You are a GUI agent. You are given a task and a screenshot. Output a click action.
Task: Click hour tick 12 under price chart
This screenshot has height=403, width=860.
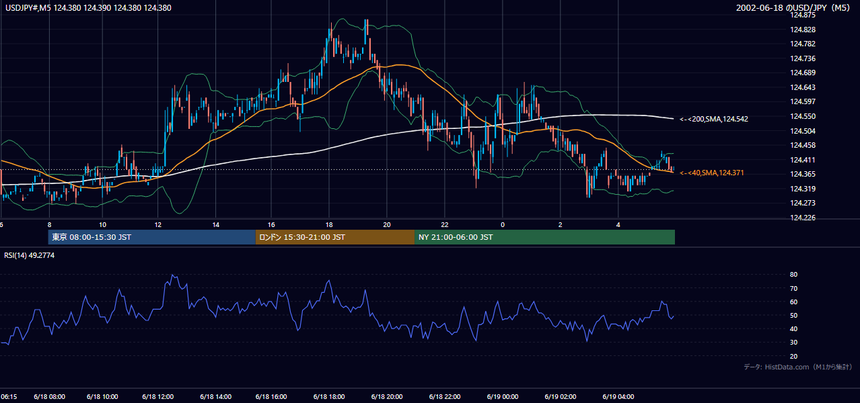[x=158, y=224]
